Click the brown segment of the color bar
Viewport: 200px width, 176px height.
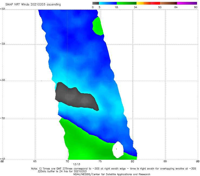pos(168,3)
